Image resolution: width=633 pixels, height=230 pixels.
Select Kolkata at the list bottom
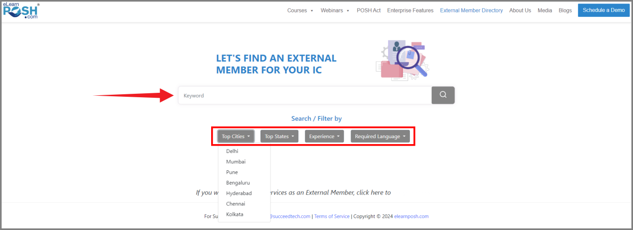pos(235,214)
